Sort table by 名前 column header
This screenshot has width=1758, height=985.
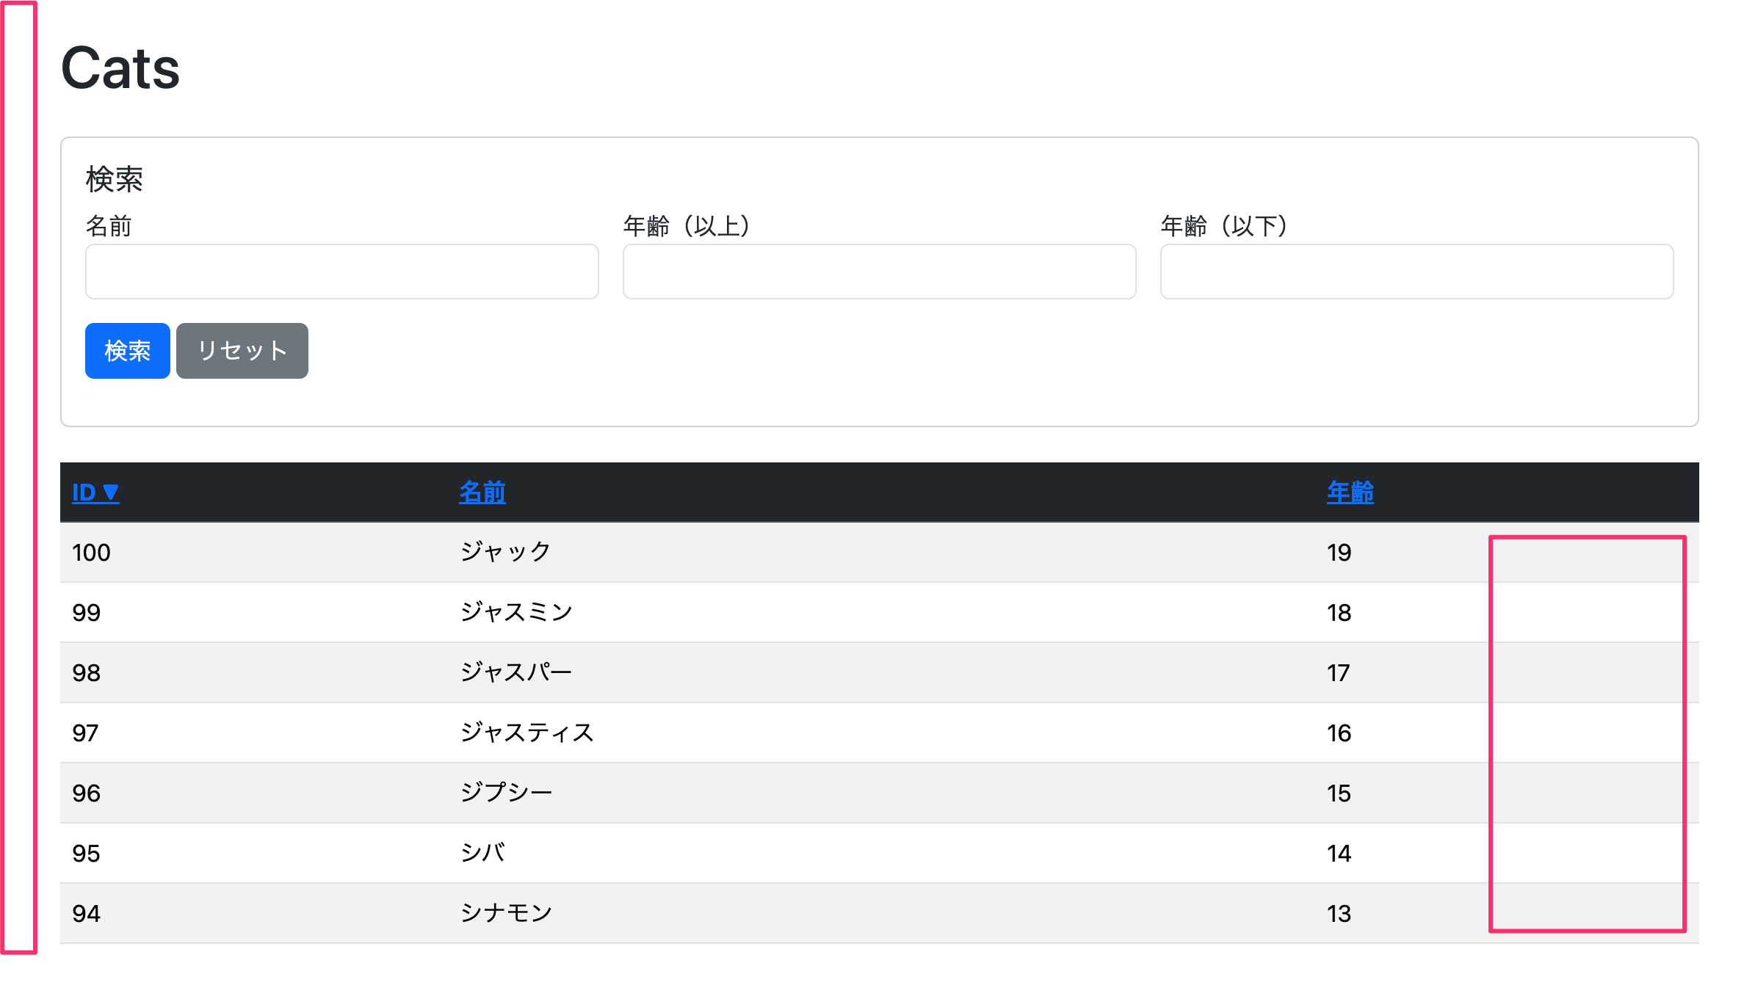pyautogui.click(x=482, y=492)
